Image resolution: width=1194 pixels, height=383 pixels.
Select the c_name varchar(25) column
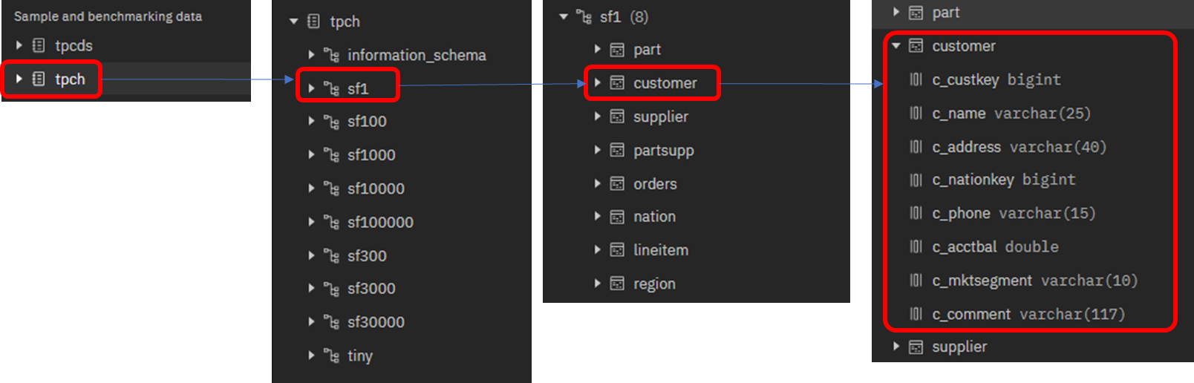(x=1011, y=114)
